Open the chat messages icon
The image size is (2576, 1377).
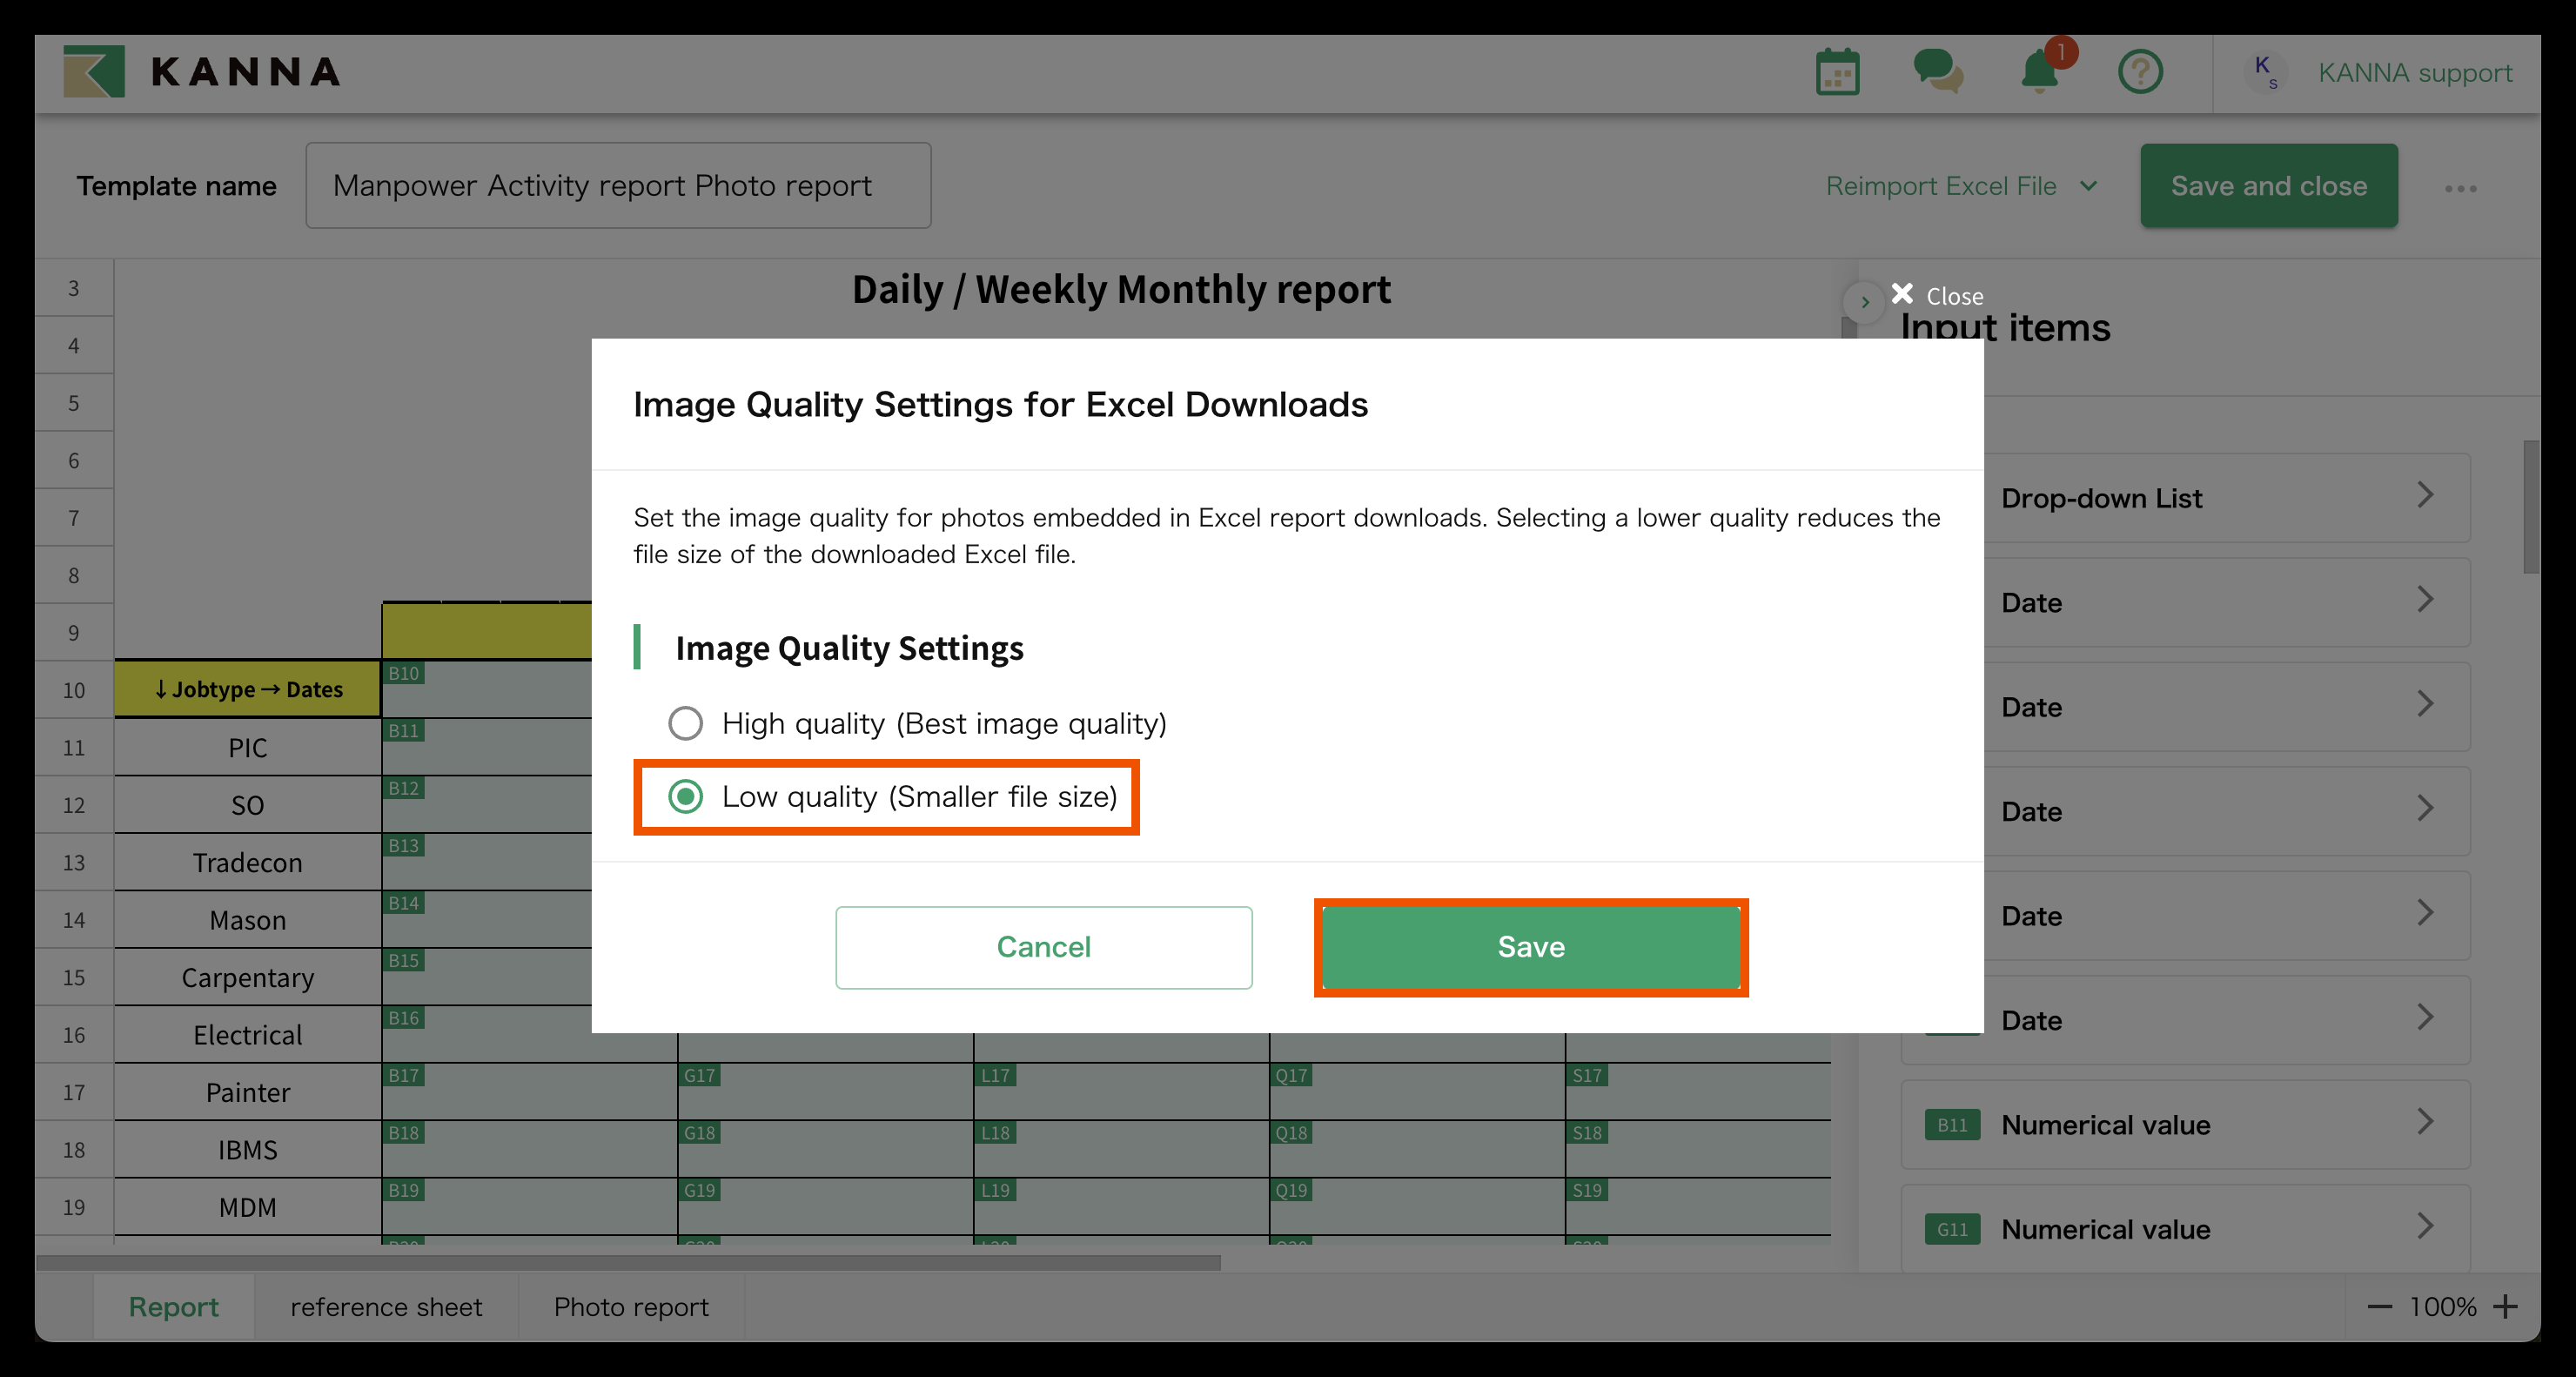pyautogui.click(x=1937, y=72)
